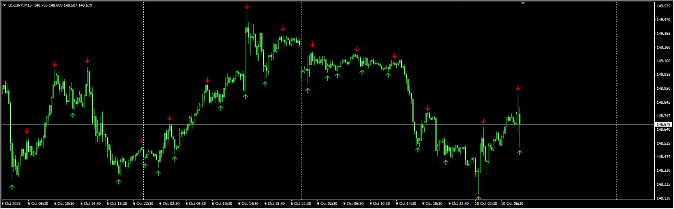The image size is (674, 209).
Task: Click price axis level 149.470
Action: [663, 19]
